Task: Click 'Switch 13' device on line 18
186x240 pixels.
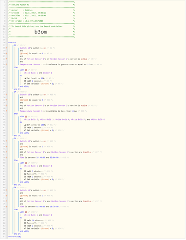Action: [x=25, y=48]
